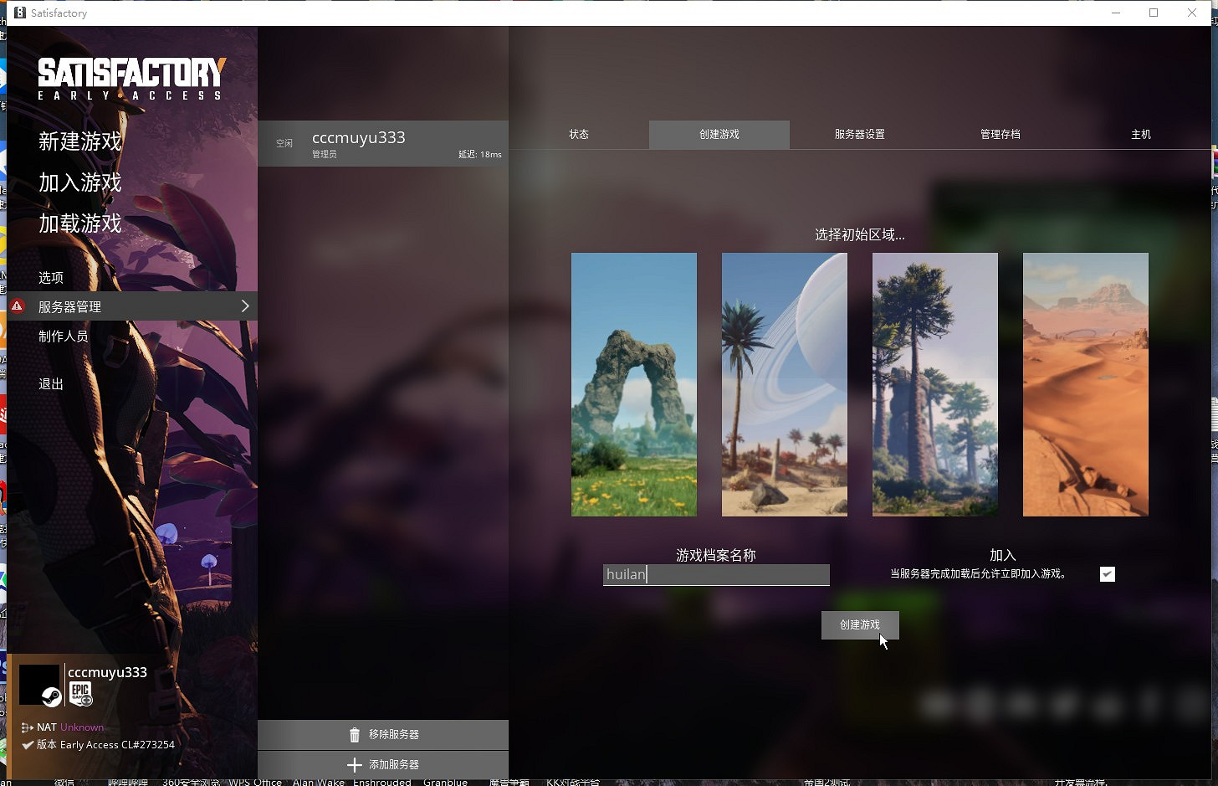Click the version checkmark icon beside 版本

(28, 745)
